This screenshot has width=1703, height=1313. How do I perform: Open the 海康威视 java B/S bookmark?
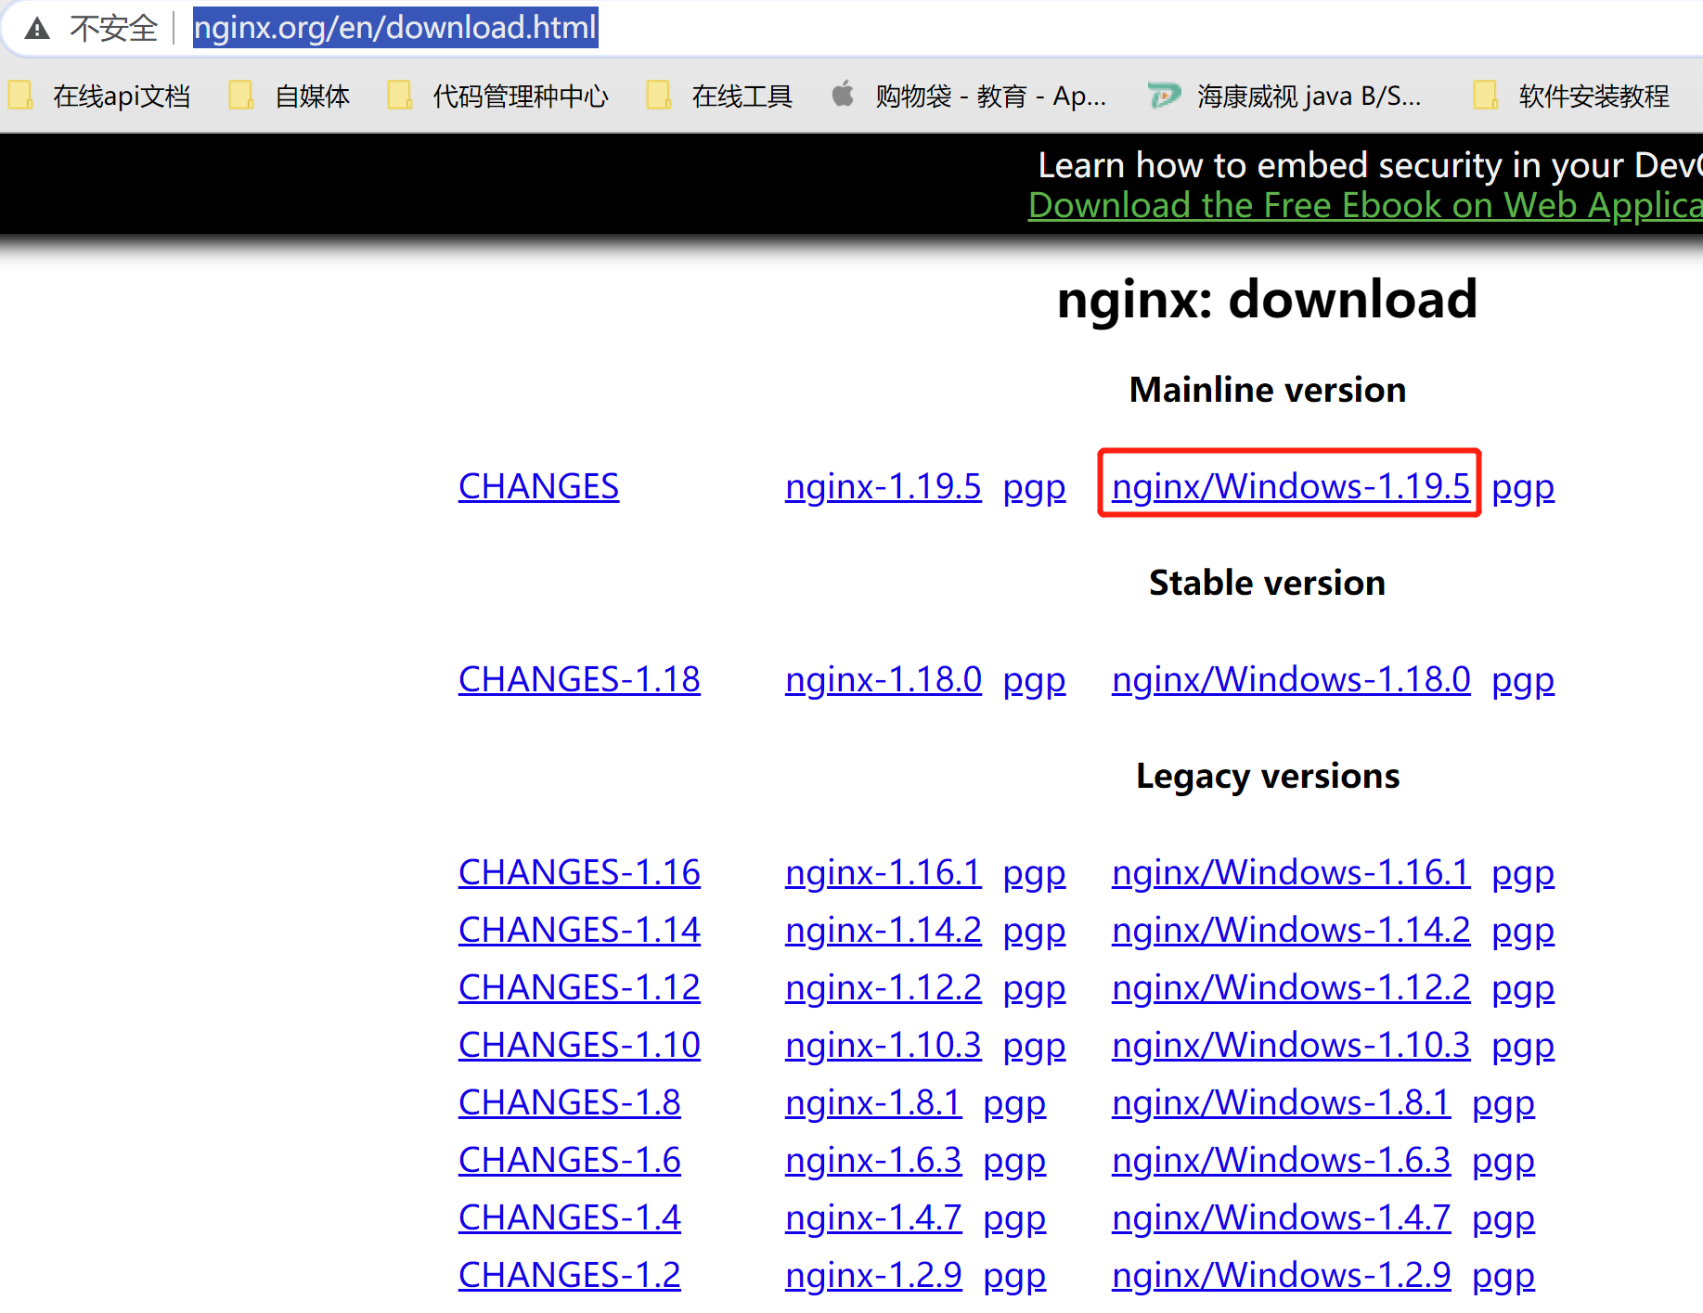click(x=1284, y=96)
